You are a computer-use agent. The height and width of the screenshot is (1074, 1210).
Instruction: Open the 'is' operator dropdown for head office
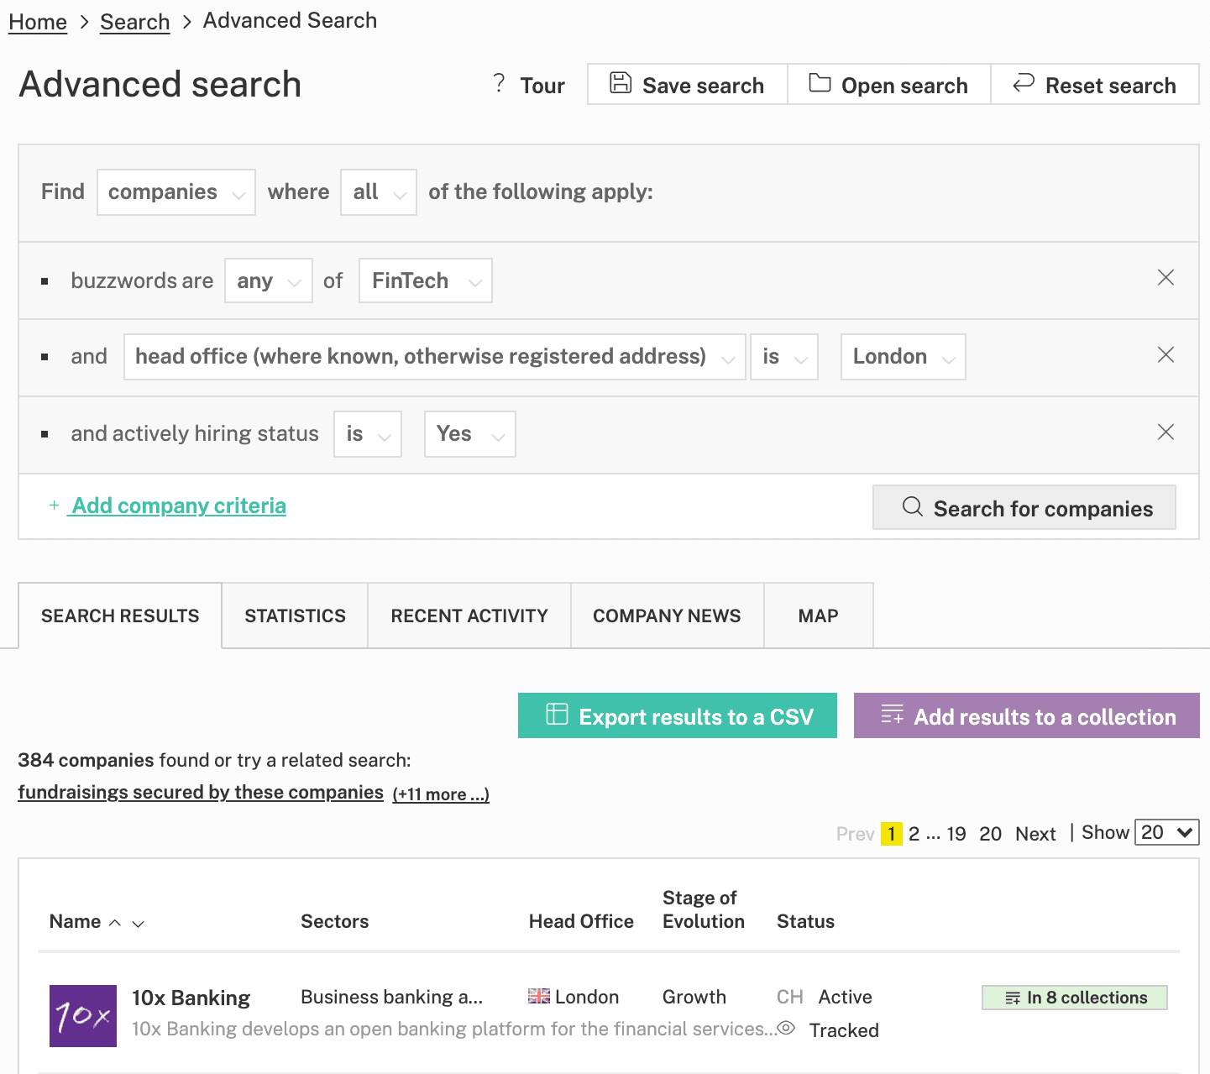(x=784, y=357)
